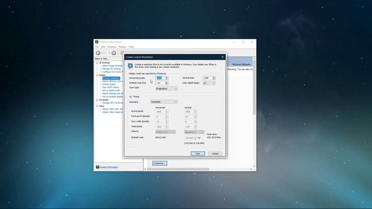Open the horizontal Polarity dropdown
This screenshot has height=209, width=372.
(166, 132)
